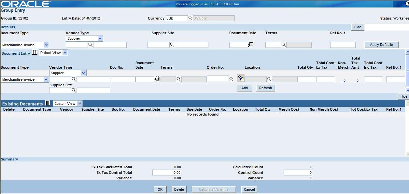409x194 pixels.
Task: Click the Currency USD input field
Action: pos(177,18)
